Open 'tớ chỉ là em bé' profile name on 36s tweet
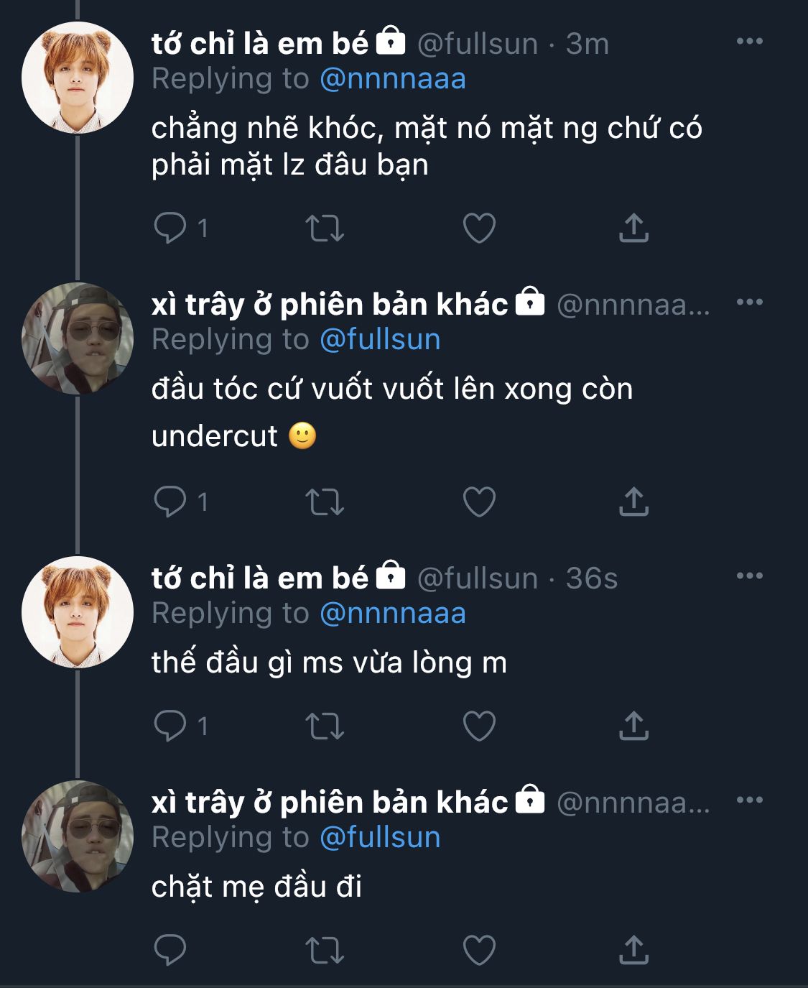This screenshot has height=988, width=808. 259,578
